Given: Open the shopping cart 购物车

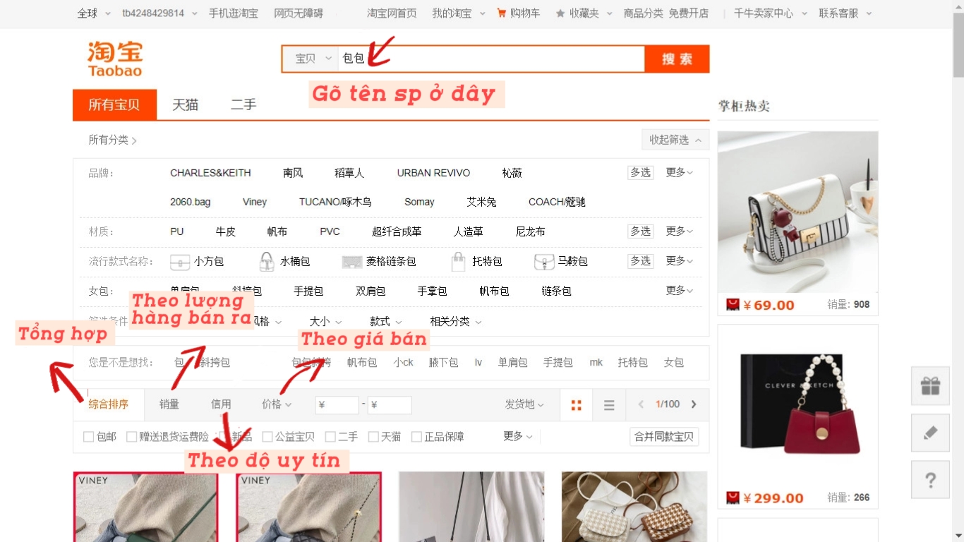Looking at the screenshot, I should [519, 13].
